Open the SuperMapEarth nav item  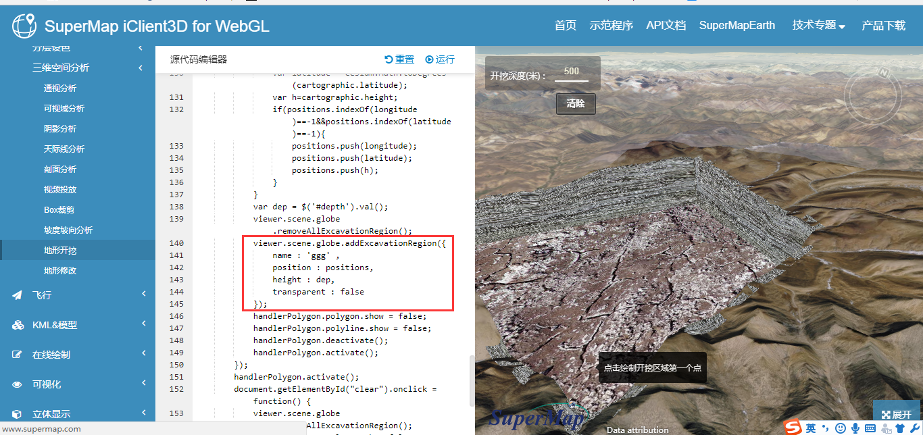pyautogui.click(x=737, y=26)
